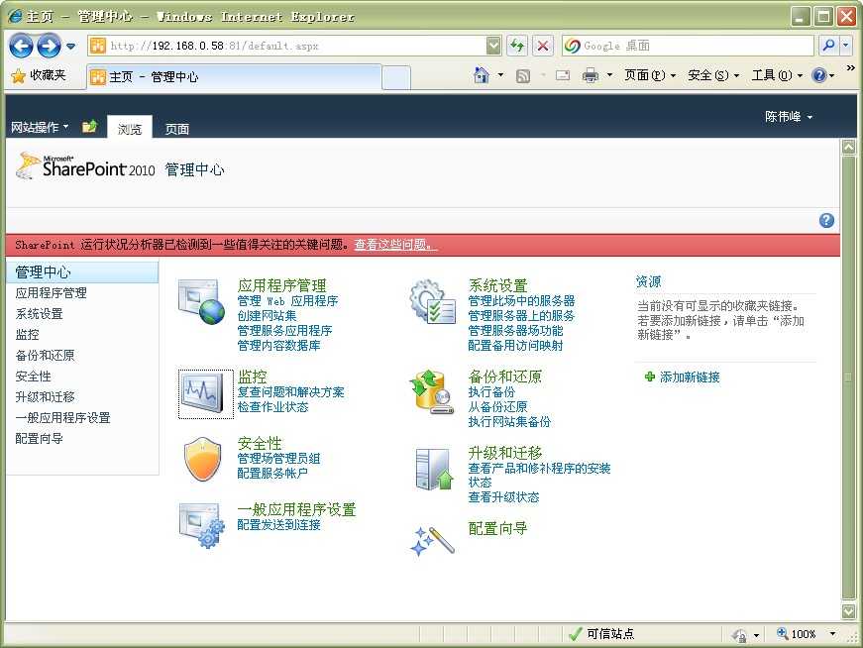Viewport: 863px width, 648px height.
Task: Expand the address bar history dropdown
Action: point(493,46)
